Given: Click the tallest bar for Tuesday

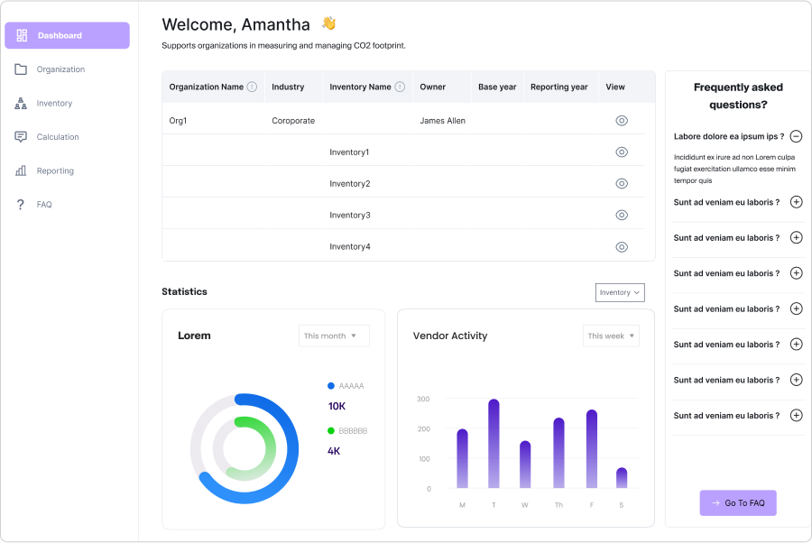Looking at the screenshot, I should (494, 444).
